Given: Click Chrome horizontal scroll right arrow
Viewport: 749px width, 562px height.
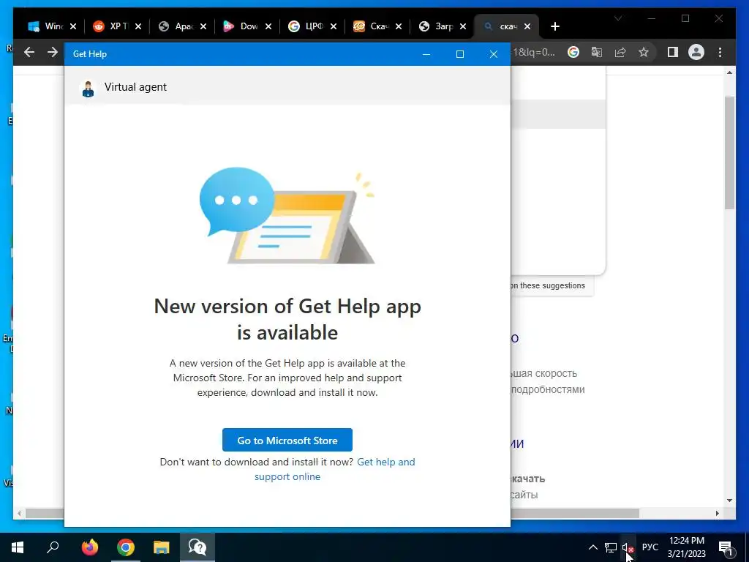Looking at the screenshot, I should coord(717,513).
